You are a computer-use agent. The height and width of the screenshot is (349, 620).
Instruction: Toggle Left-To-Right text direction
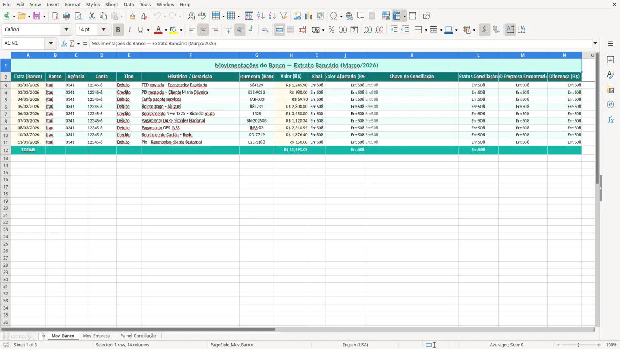(x=485, y=30)
